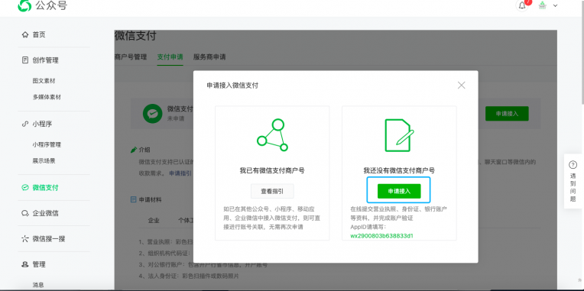The height and width of the screenshot is (291, 584).
Task: Open the notification bell icon
Action: point(522,5)
